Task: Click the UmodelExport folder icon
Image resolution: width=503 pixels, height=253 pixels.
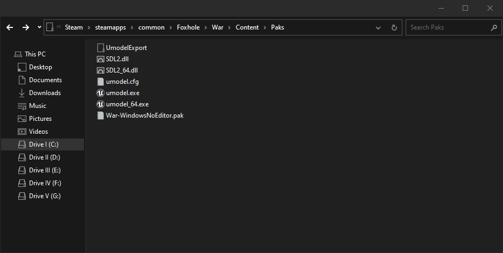Action: click(x=100, y=48)
